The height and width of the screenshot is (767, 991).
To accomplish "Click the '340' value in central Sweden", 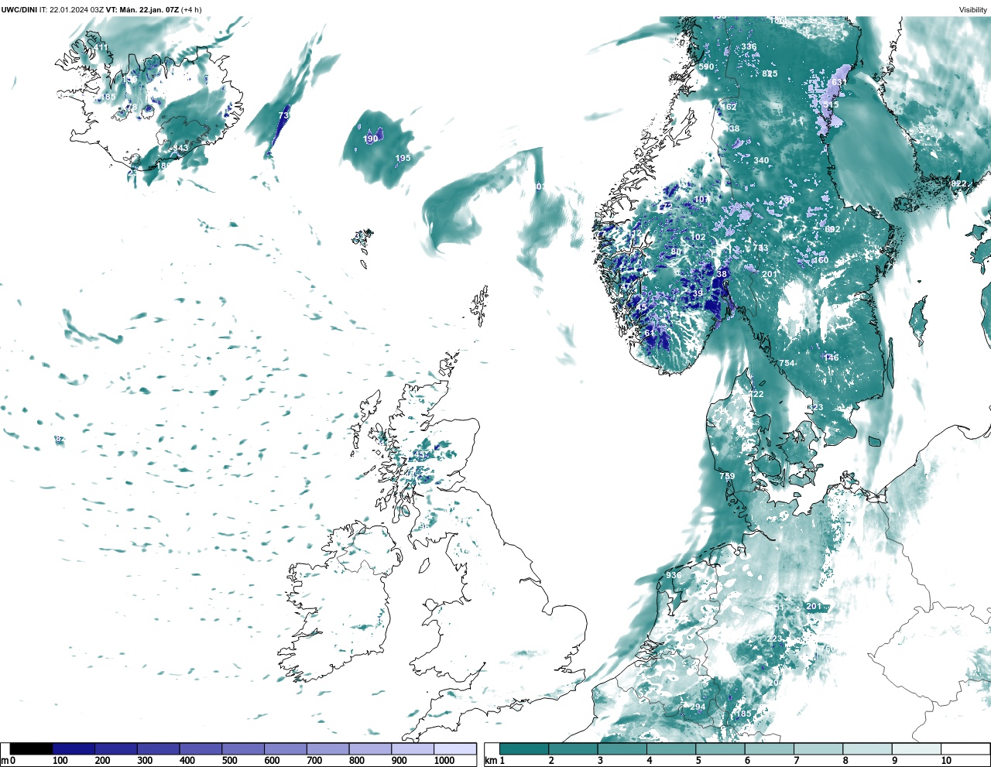I will pyautogui.click(x=761, y=161).
